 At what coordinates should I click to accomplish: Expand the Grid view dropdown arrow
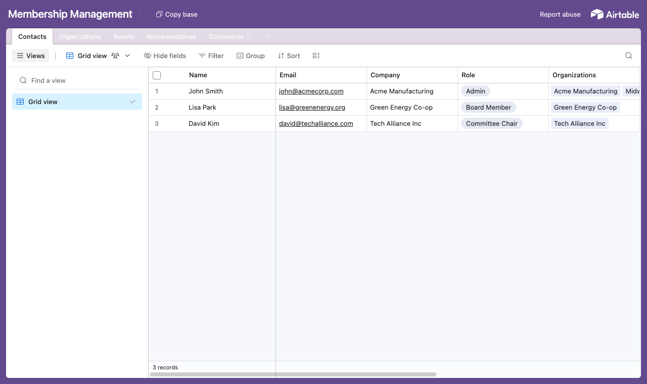click(x=127, y=56)
